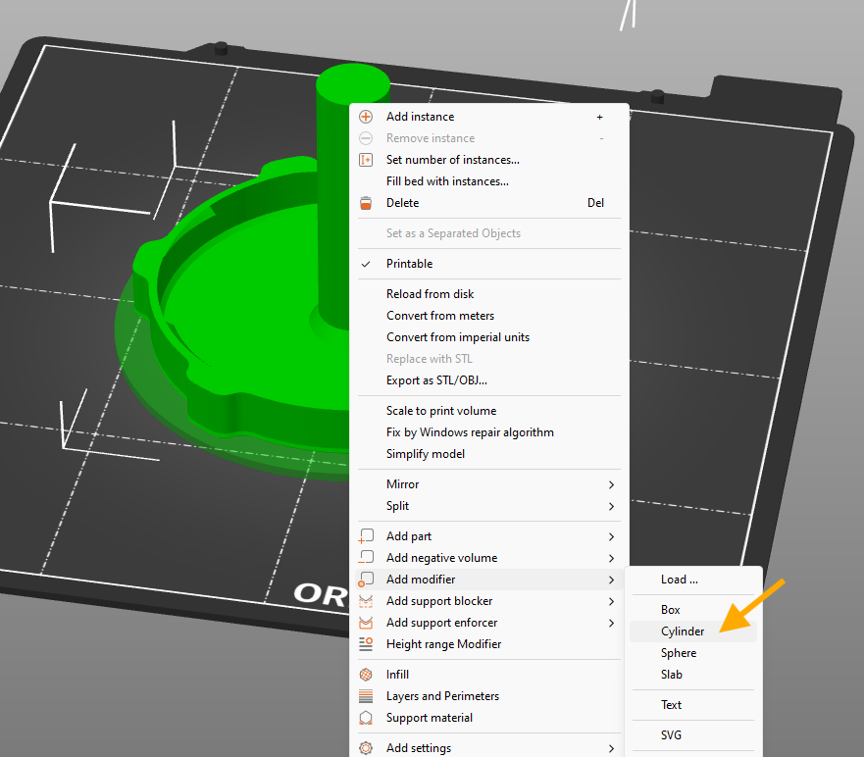Click the Set number of instances icon
This screenshot has width=864, height=757.
click(366, 160)
